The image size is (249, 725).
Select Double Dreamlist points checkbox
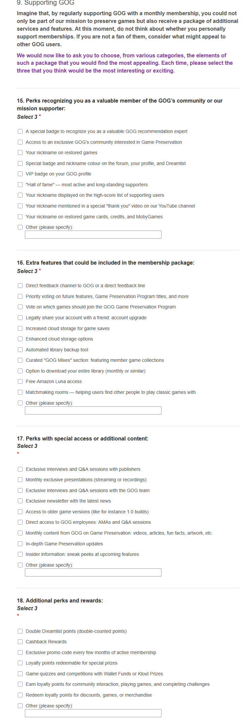click(20, 631)
